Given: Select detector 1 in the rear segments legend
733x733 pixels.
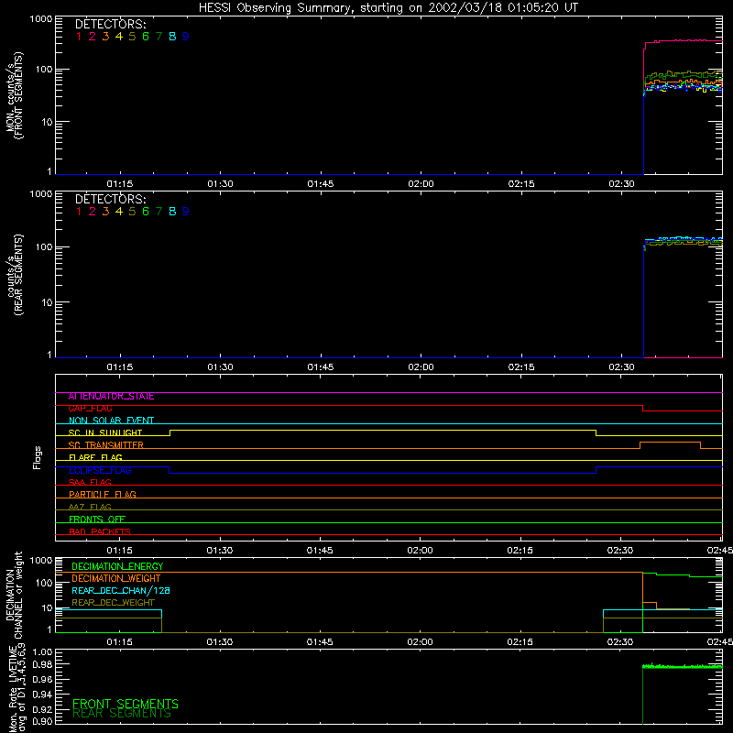Looking at the screenshot, I should [79, 212].
